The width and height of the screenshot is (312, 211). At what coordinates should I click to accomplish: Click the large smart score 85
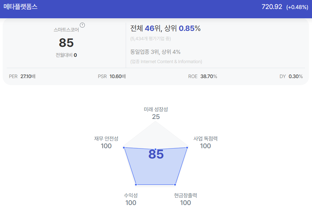pyautogui.click(x=66, y=43)
